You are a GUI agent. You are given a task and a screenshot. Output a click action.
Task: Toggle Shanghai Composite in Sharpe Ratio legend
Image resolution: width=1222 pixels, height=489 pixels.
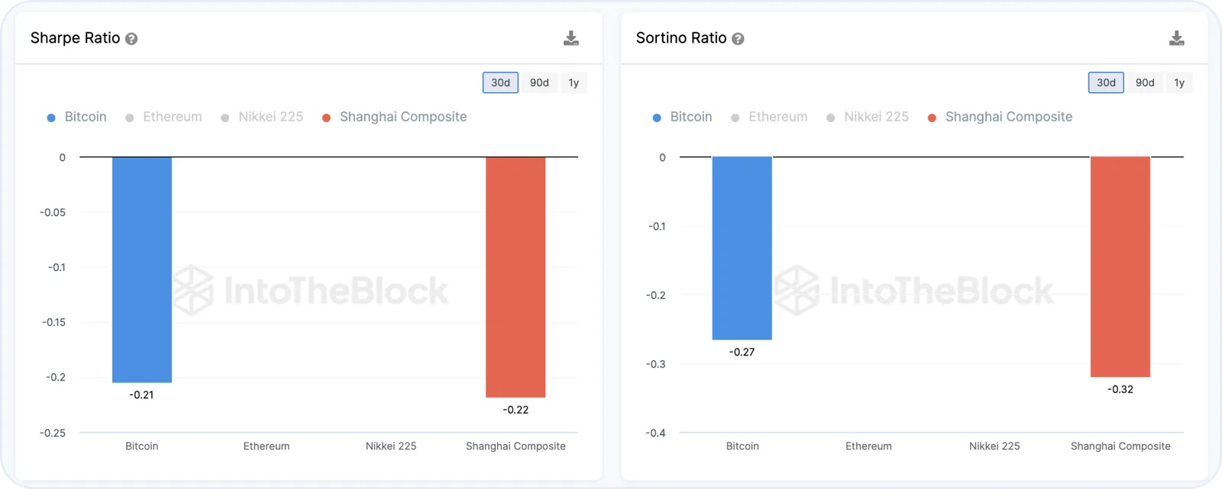coord(395,117)
